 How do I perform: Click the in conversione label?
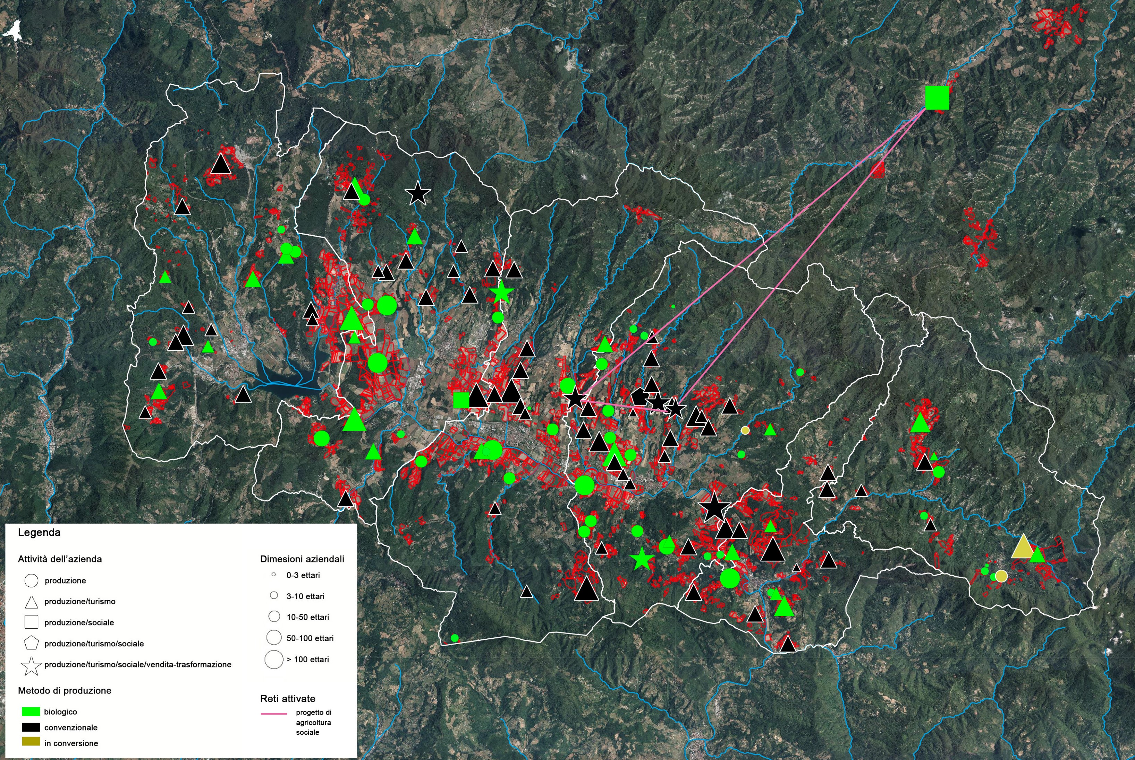point(71,743)
